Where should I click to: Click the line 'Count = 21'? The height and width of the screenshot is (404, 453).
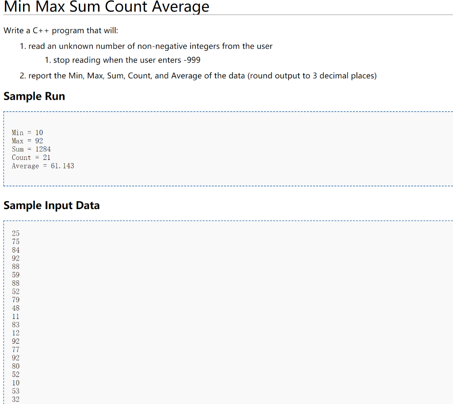pos(30,157)
